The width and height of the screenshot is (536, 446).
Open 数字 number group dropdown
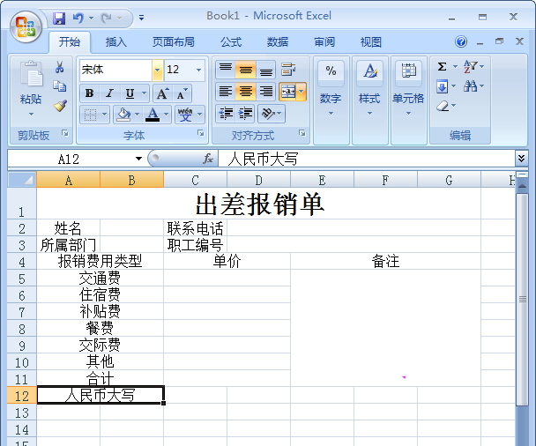point(331,114)
